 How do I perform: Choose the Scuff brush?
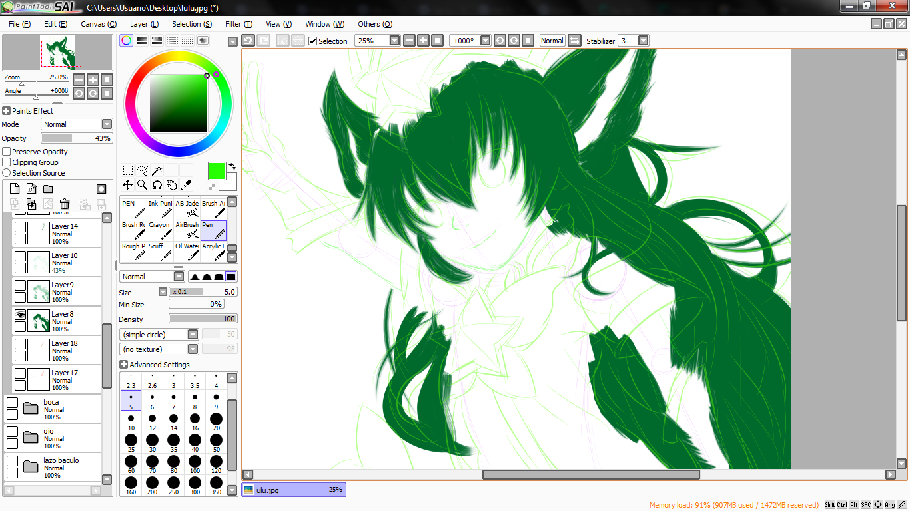pos(160,252)
